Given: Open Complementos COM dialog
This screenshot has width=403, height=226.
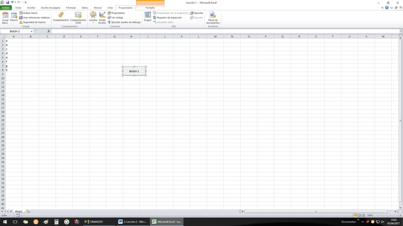Looking at the screenshot, I should coord(78,18).
